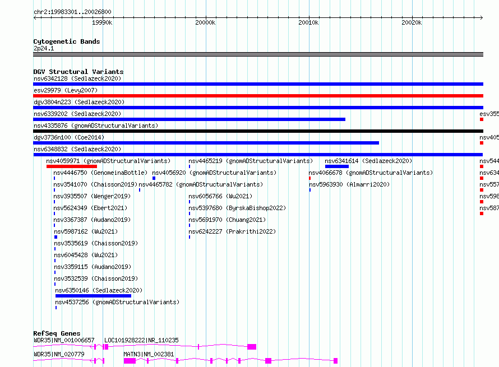
Task: Click the 20020k ruler tick
Action: [x=412, y=22]
